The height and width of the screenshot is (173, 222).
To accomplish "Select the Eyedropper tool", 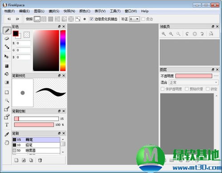I will coord(7,134).
